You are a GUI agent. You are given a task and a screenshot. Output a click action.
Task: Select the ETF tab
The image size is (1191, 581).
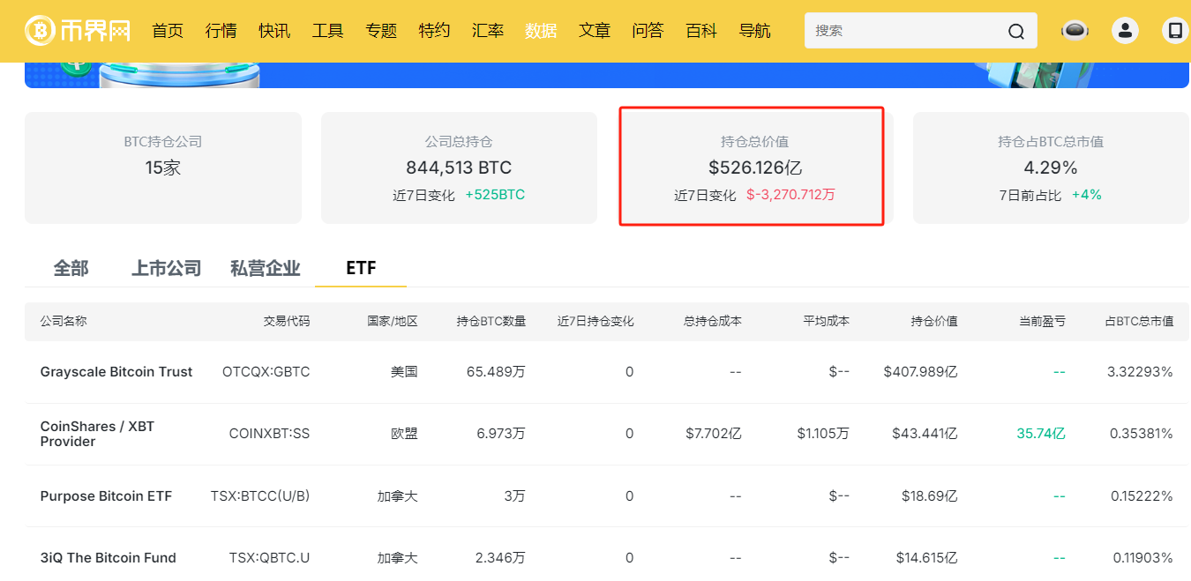[360, 268]
